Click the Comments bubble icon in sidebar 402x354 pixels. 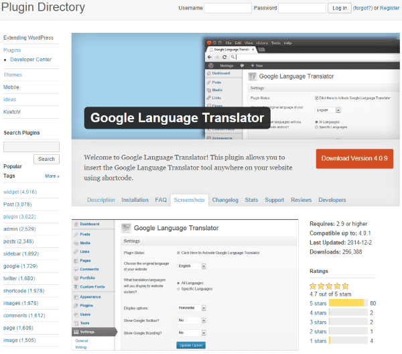point(76,268)
